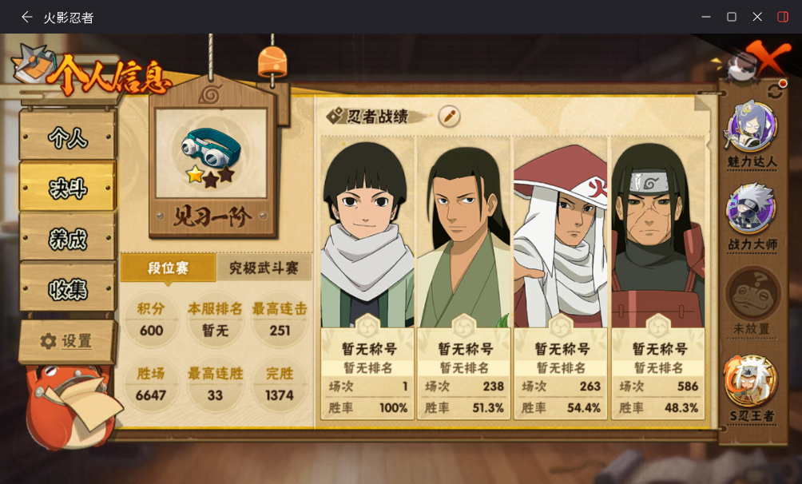Viewport: 802px width, 484px height.
Task: Switch to the 究极武斗赛 tab
Action: (x=264, y=268)
